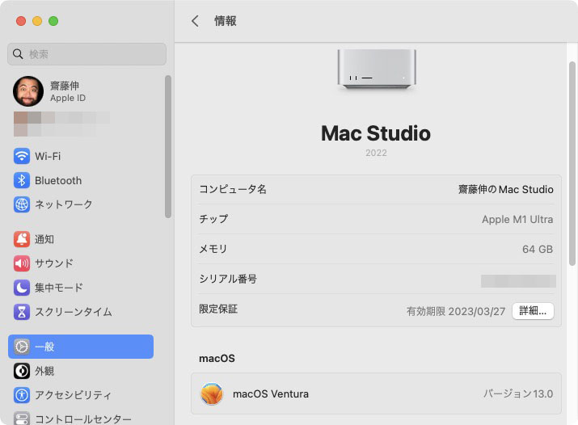
Task: Click the 情報 page title
Action: point(226,21)
